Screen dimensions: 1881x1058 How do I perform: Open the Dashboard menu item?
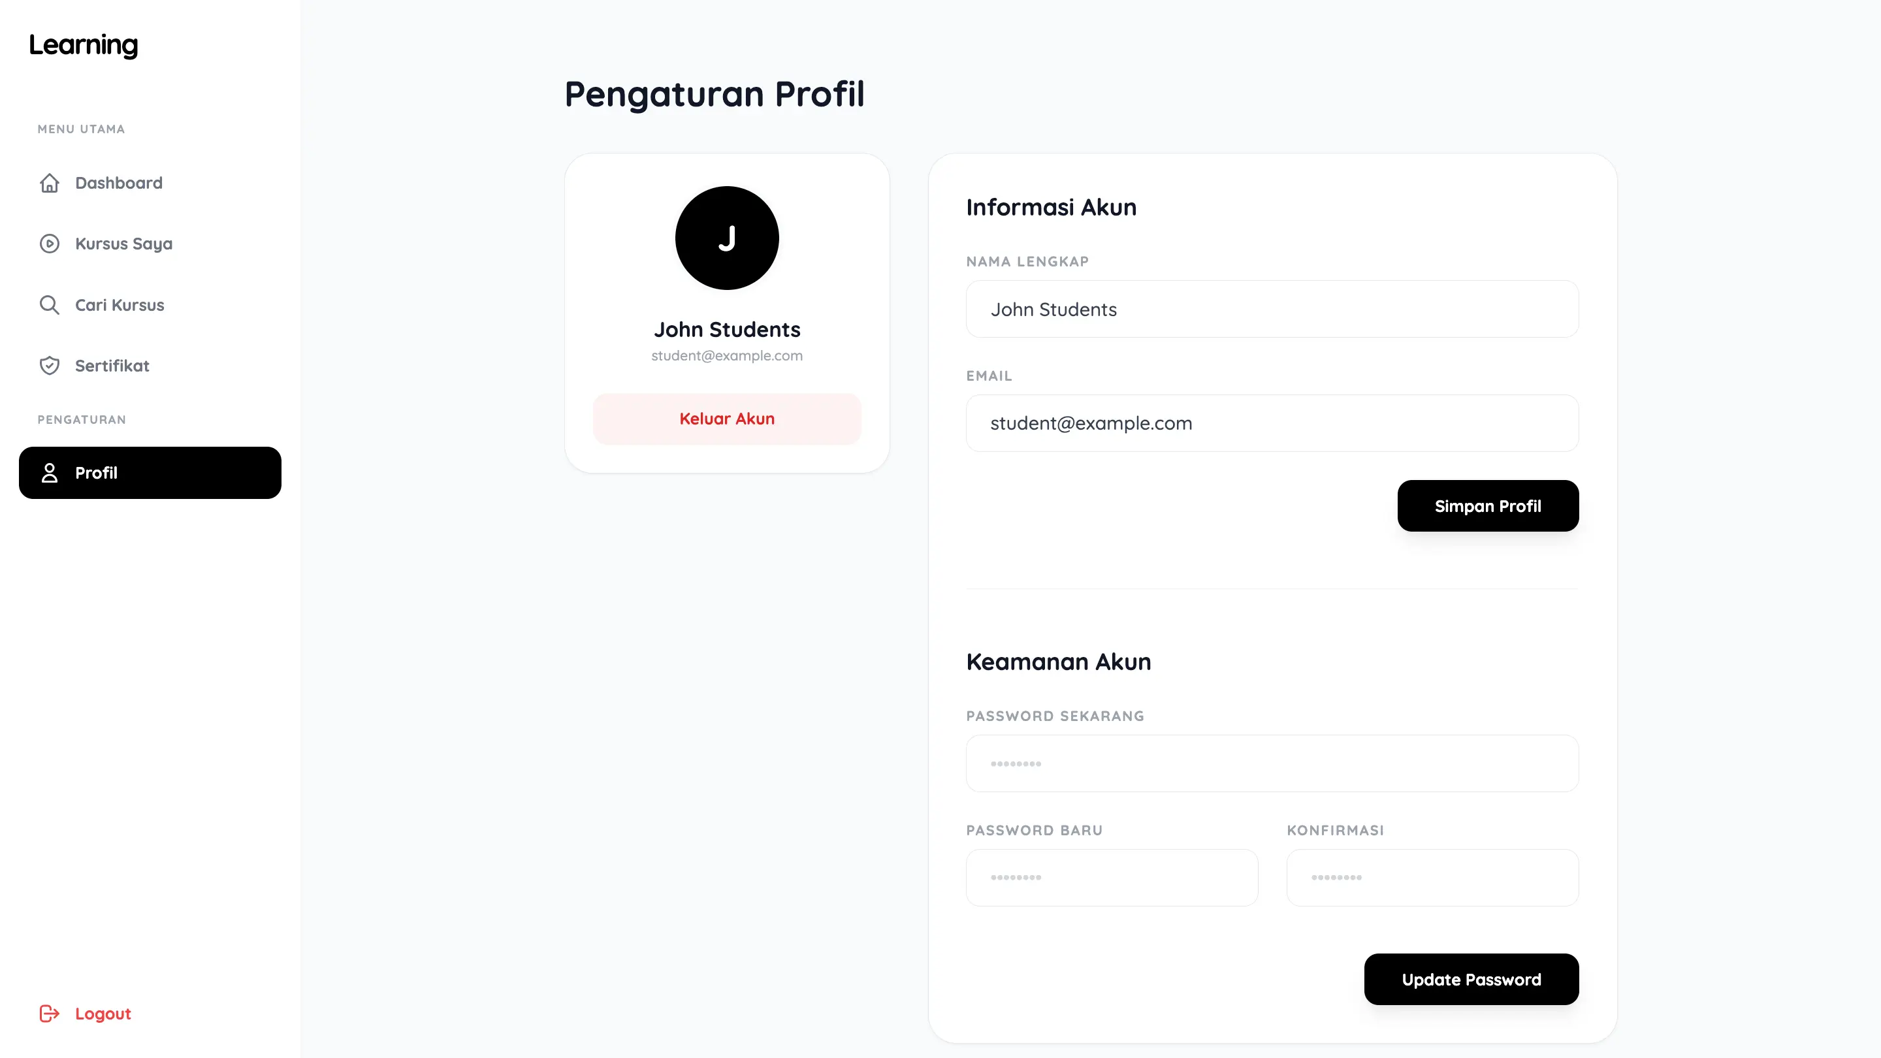point(119,183)
